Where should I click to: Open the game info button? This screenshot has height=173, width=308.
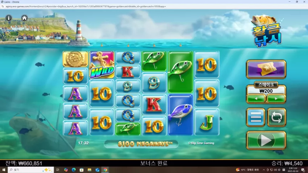[9, 18]
